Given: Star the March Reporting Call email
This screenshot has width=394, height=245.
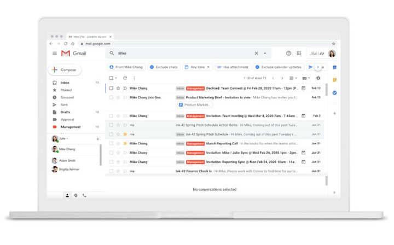Looking at the screenshot, I should tap(118, 144).
